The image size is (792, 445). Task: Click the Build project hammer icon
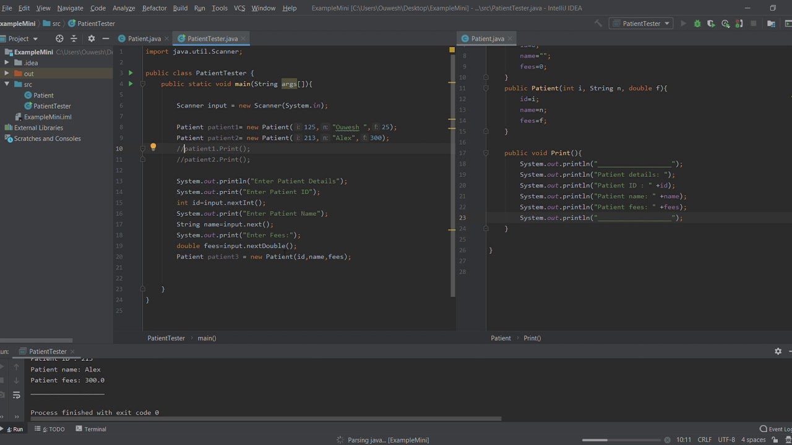click(x=598, y=23)
